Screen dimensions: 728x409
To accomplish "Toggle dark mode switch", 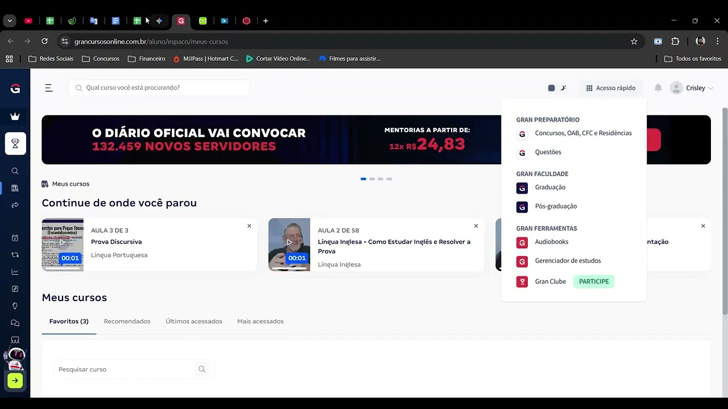I will tap(557, 88).
